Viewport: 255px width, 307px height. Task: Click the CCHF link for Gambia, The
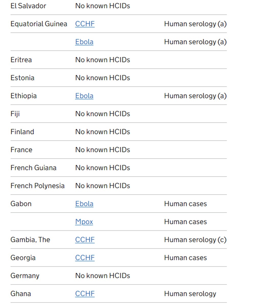click(x=85, y=240)
